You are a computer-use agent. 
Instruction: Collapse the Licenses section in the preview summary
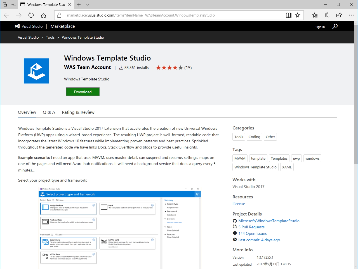click(x=165, y=219)
